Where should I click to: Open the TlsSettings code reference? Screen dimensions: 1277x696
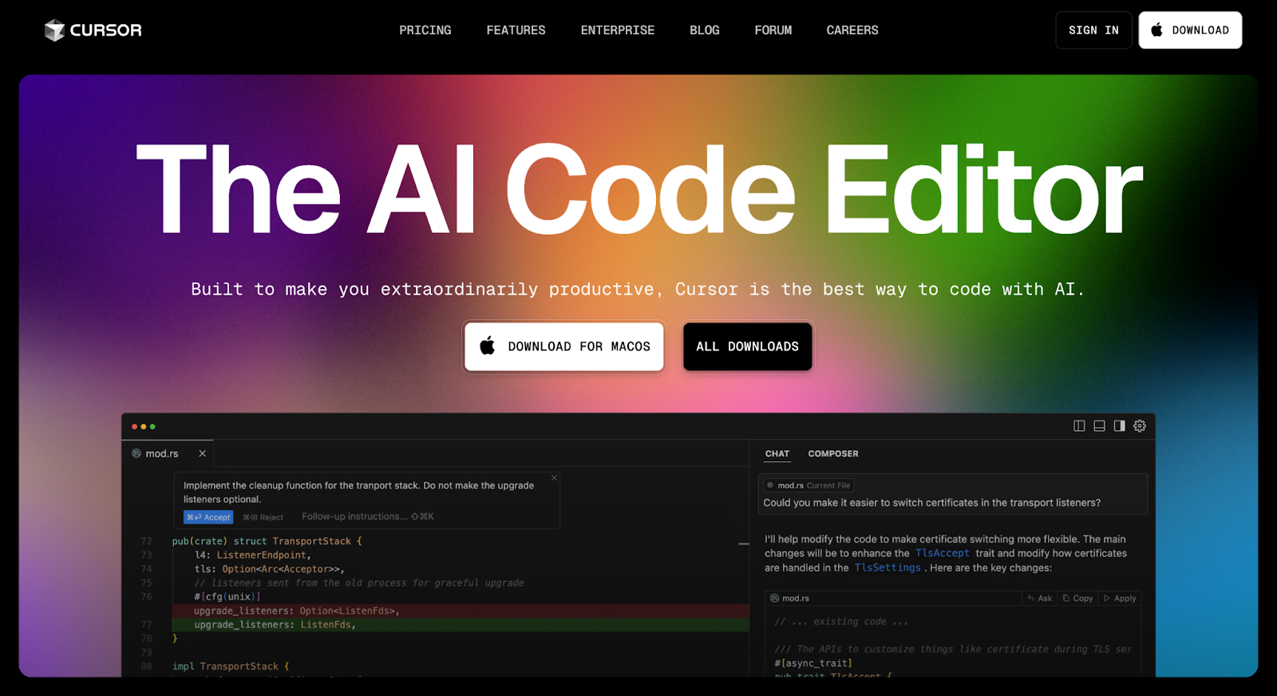(x=888, y=567)
